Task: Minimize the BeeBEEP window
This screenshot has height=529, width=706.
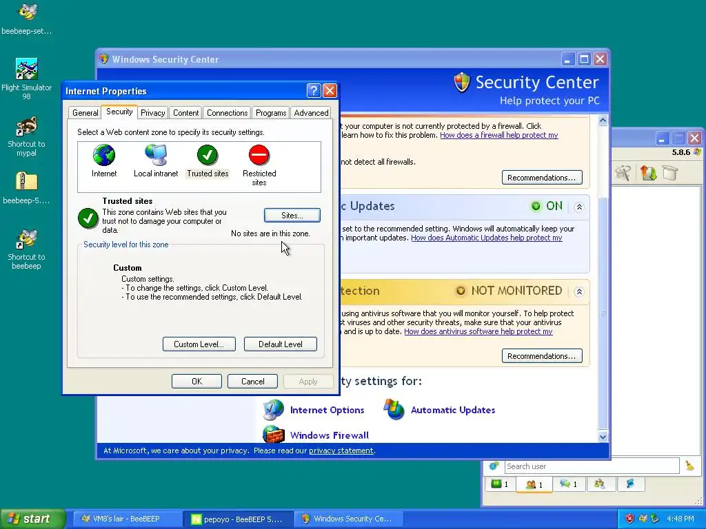Action: pos(661,138)
